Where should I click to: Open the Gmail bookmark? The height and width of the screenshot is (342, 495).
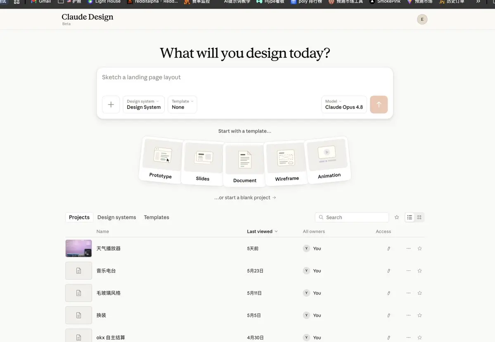[41, 2]
